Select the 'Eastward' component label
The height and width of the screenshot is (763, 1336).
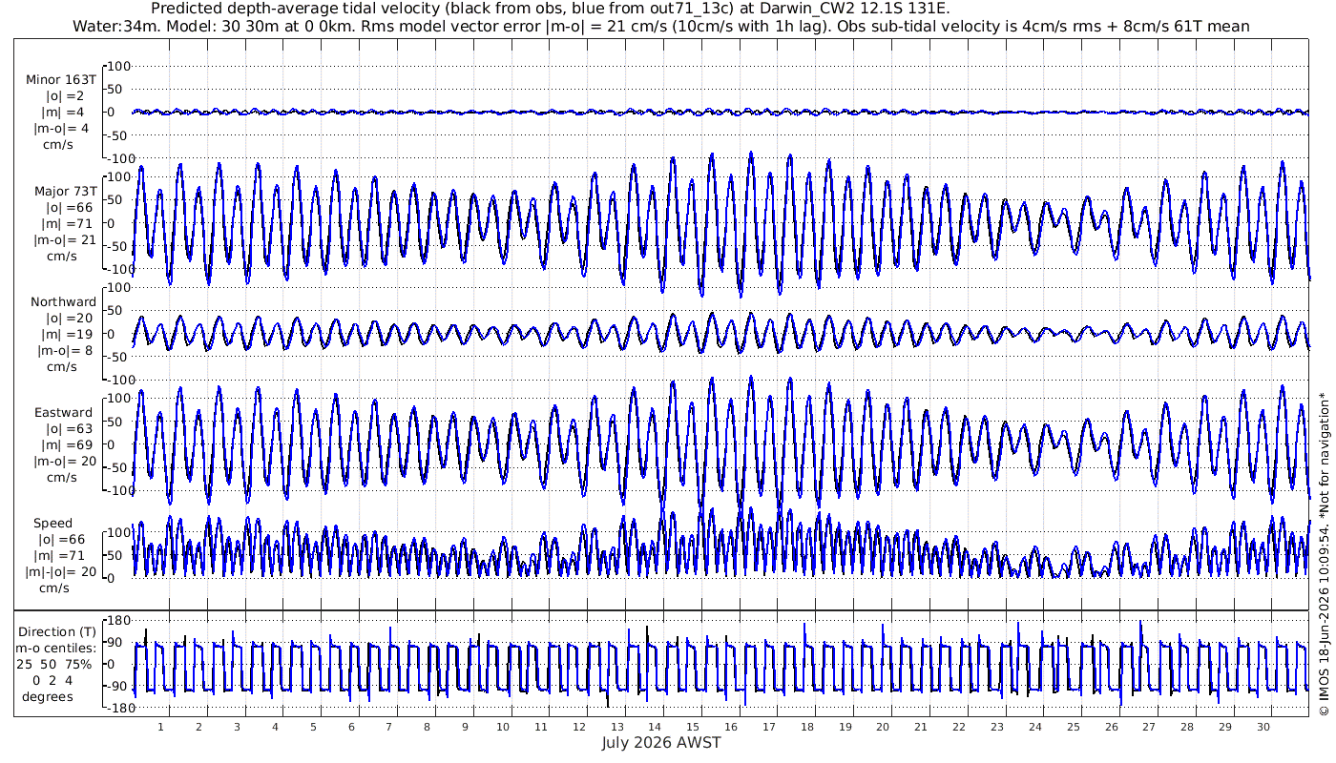pyautogui.click(x=64, y=412)
